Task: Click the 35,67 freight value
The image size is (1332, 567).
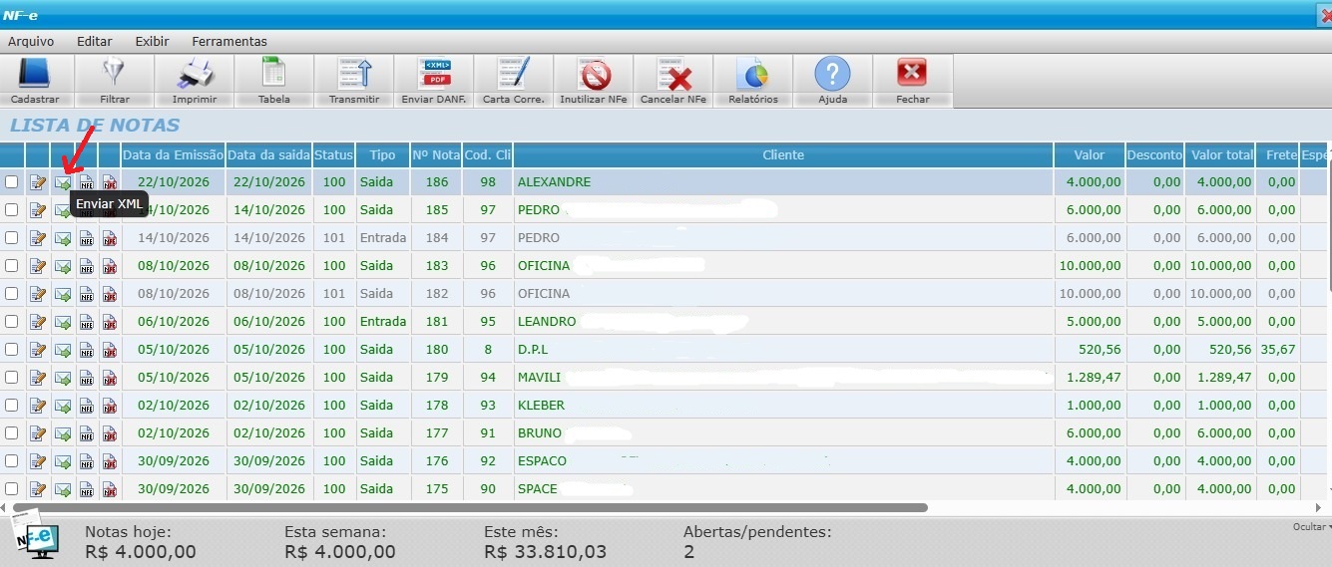Action: click(x=1278, y=350)
